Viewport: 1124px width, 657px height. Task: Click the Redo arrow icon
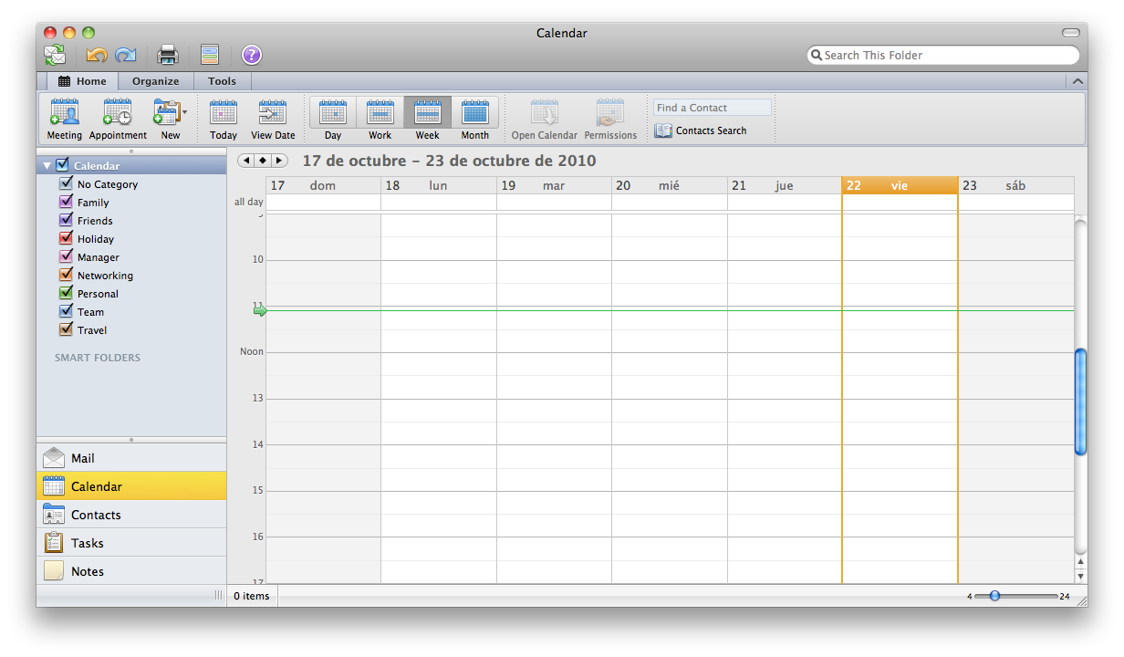126,55
